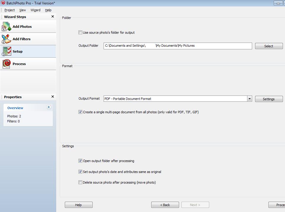
Task: Open output format Settings button
Action: 268,99
